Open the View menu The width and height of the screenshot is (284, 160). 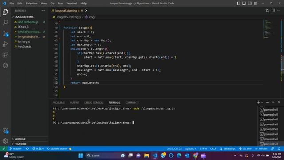44,4
